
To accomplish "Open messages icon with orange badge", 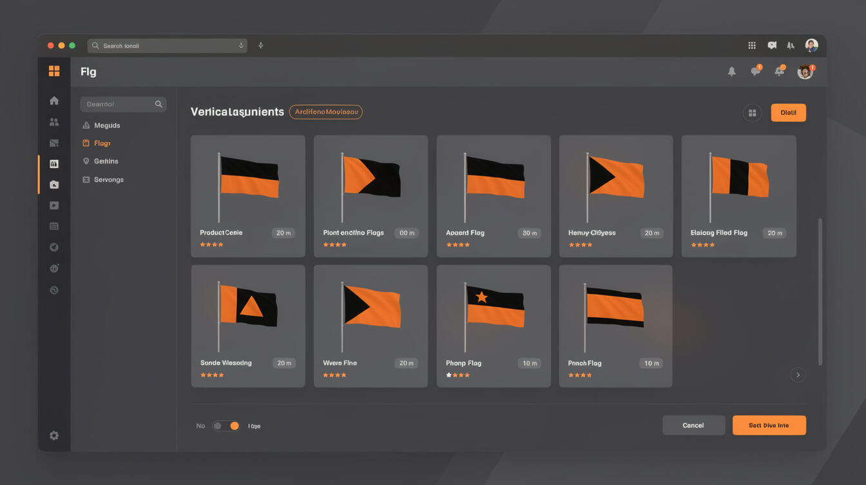I will pyautogui.click(x=756, y=71).
